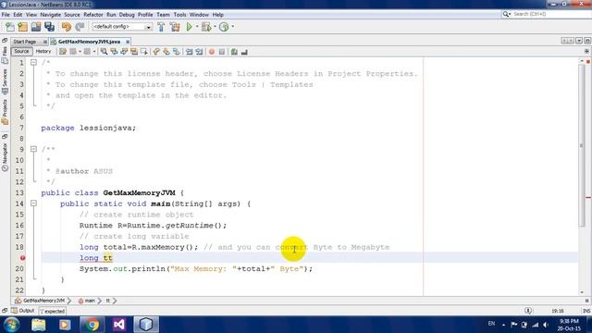Click the main breadcrumb item
The width and height of the screenshot is (592, 333).
[87, 301]
